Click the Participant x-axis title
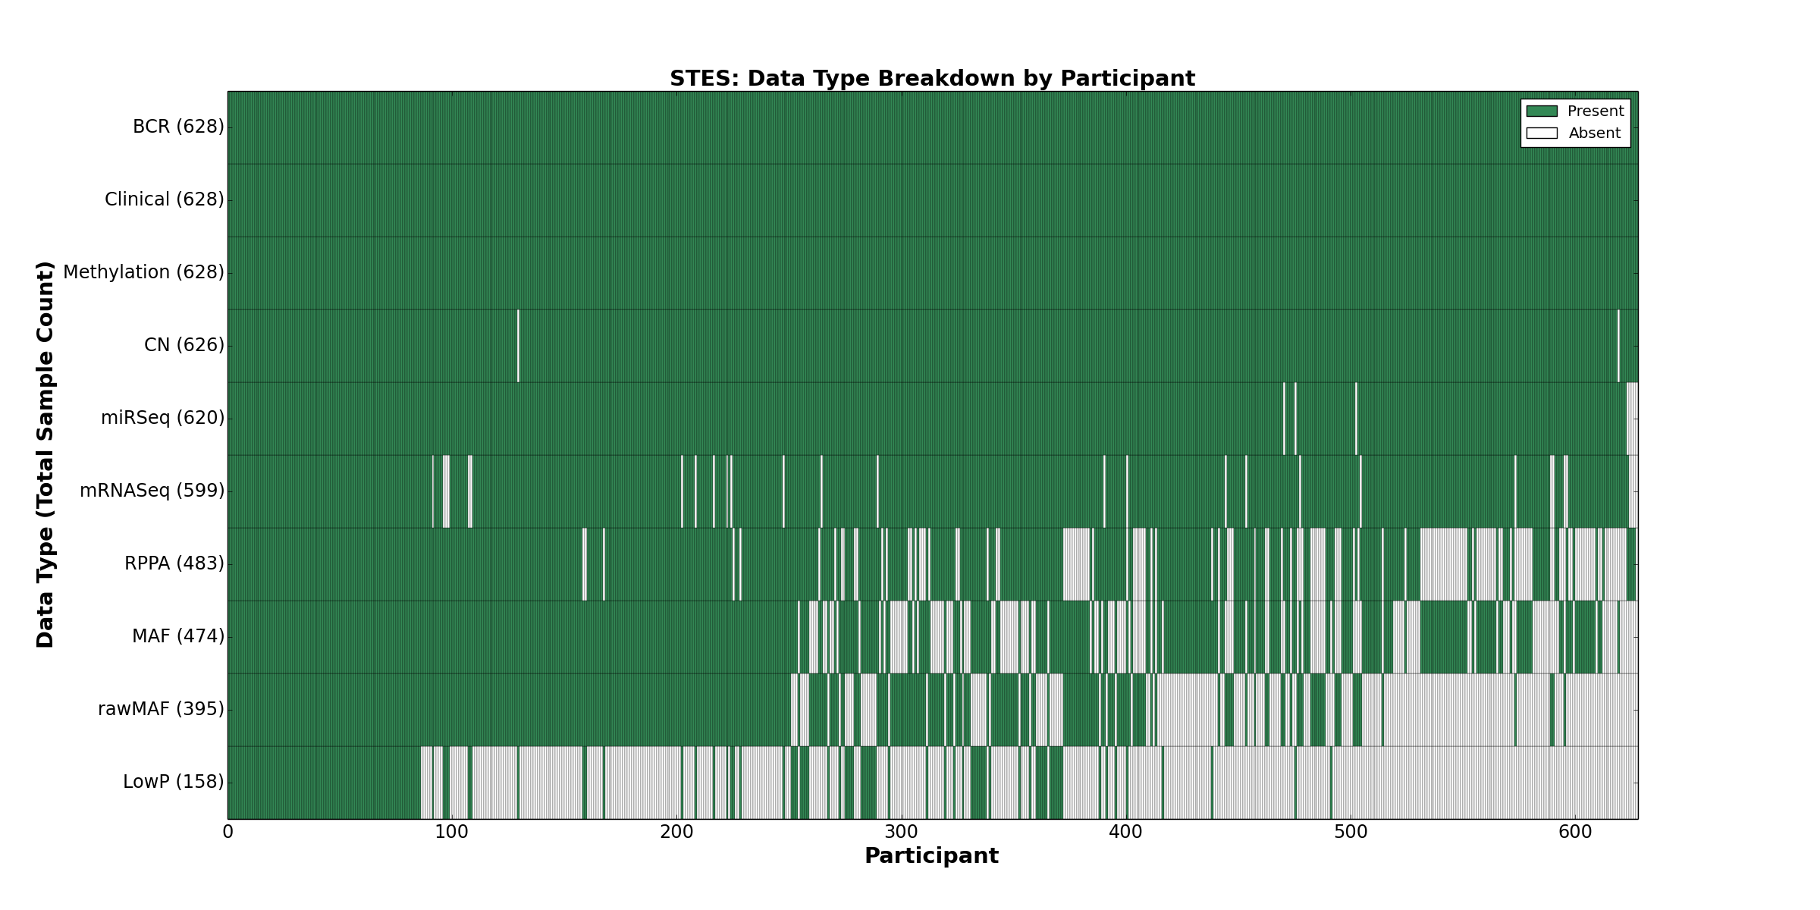 [931, 856]
